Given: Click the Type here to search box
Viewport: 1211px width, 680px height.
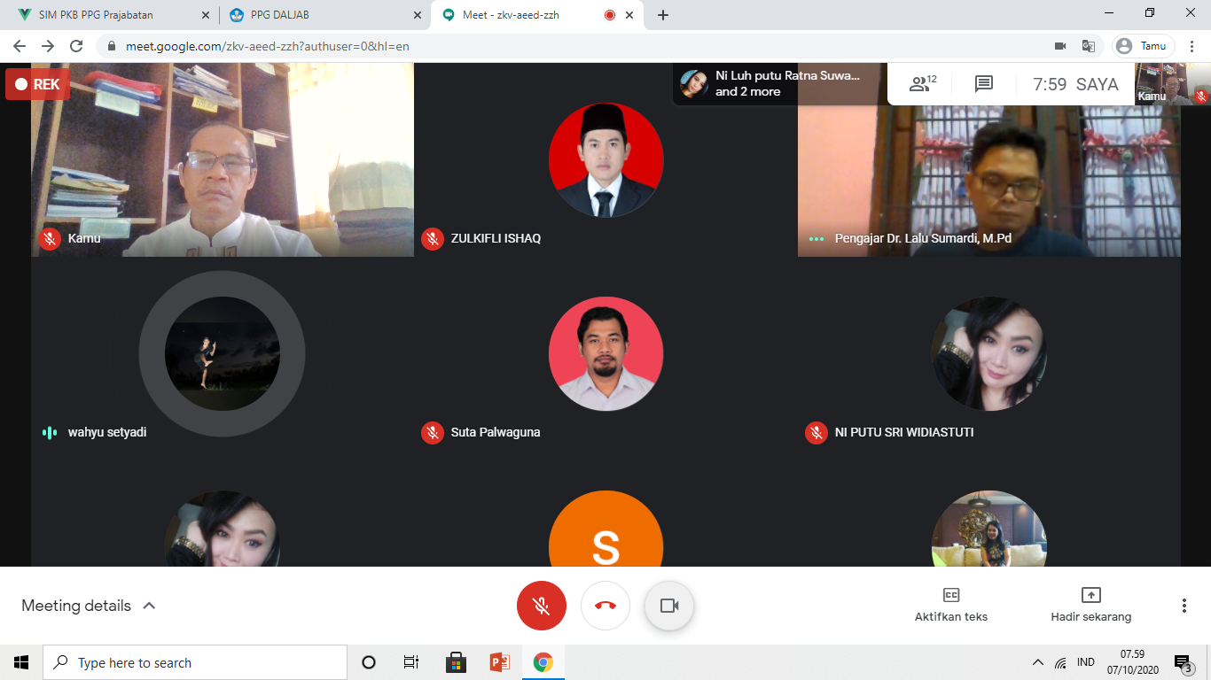Looking at the screenshot, I should (x=195, y=662).
